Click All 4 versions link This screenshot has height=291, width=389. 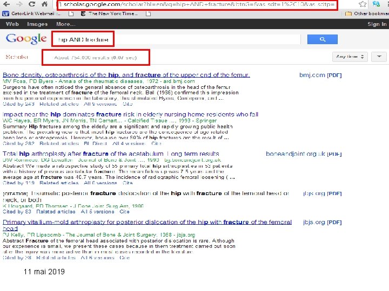(x=129, y=143)
